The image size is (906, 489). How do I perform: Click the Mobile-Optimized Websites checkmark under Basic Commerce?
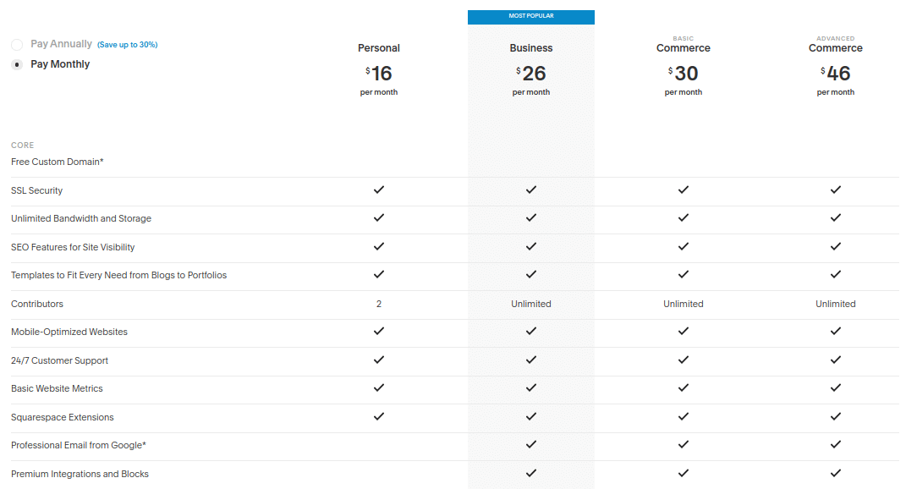(683, 331)
